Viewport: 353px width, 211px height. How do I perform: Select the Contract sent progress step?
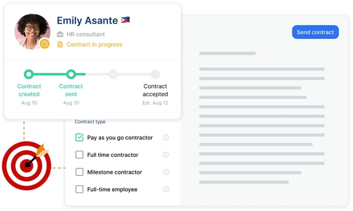[71, 74]
